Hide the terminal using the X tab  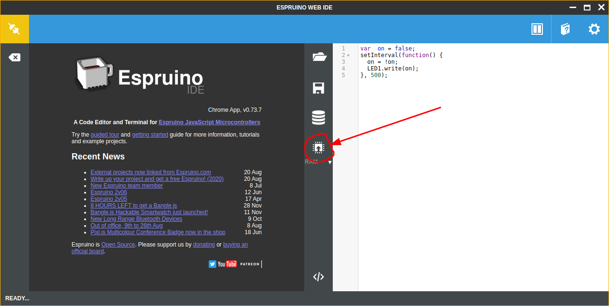pos(14,57)
